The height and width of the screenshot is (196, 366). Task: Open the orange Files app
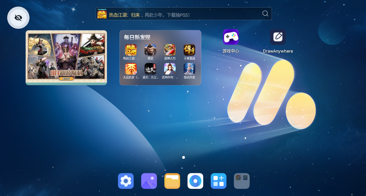click(172, 181)
